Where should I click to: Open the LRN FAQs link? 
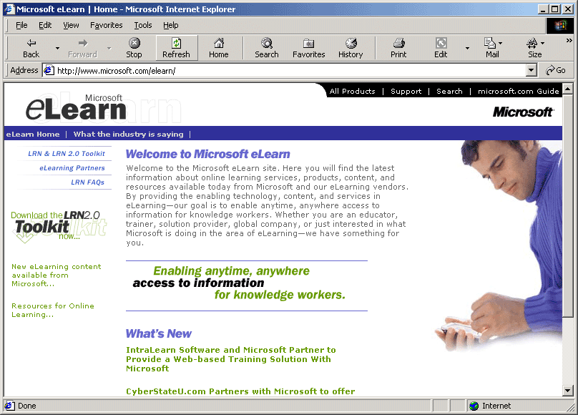88,182
